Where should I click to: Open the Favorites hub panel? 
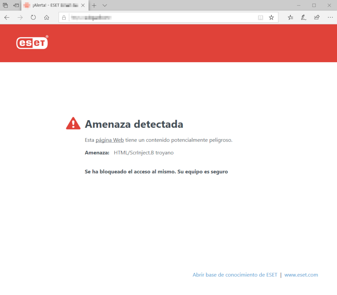pyautogui.click(x=290, y=17)
